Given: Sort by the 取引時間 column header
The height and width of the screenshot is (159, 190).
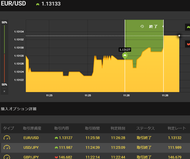Looking at the screenshot, I should point(92,128).
